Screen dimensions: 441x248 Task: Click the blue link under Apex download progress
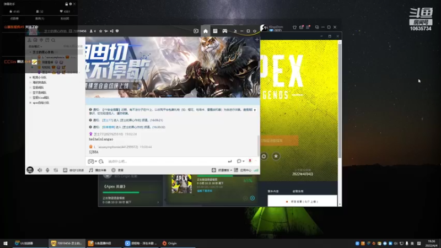click(205, 191)
